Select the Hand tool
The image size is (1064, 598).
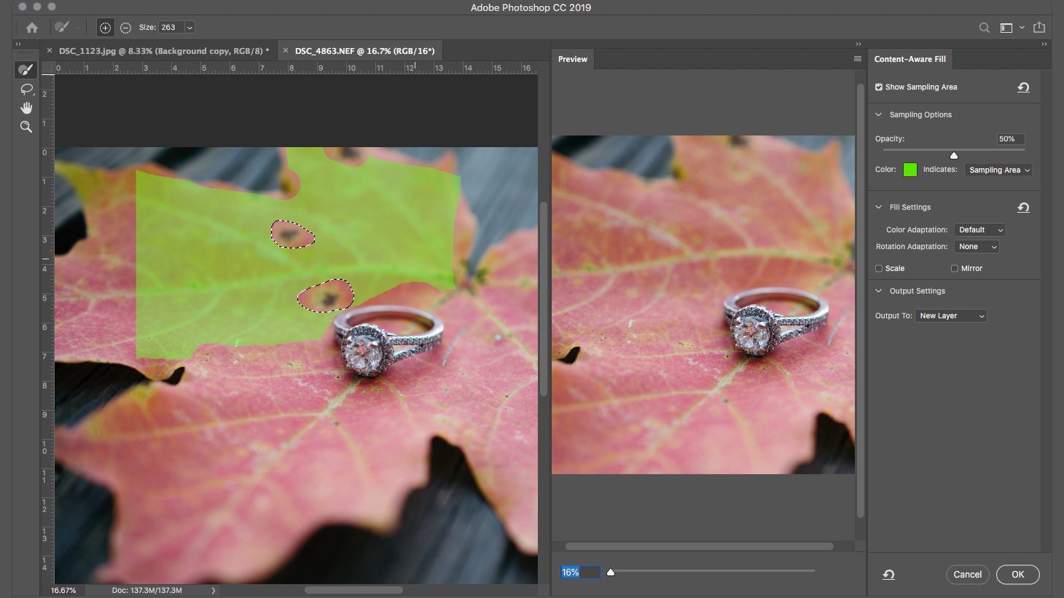tap(26, 108)
